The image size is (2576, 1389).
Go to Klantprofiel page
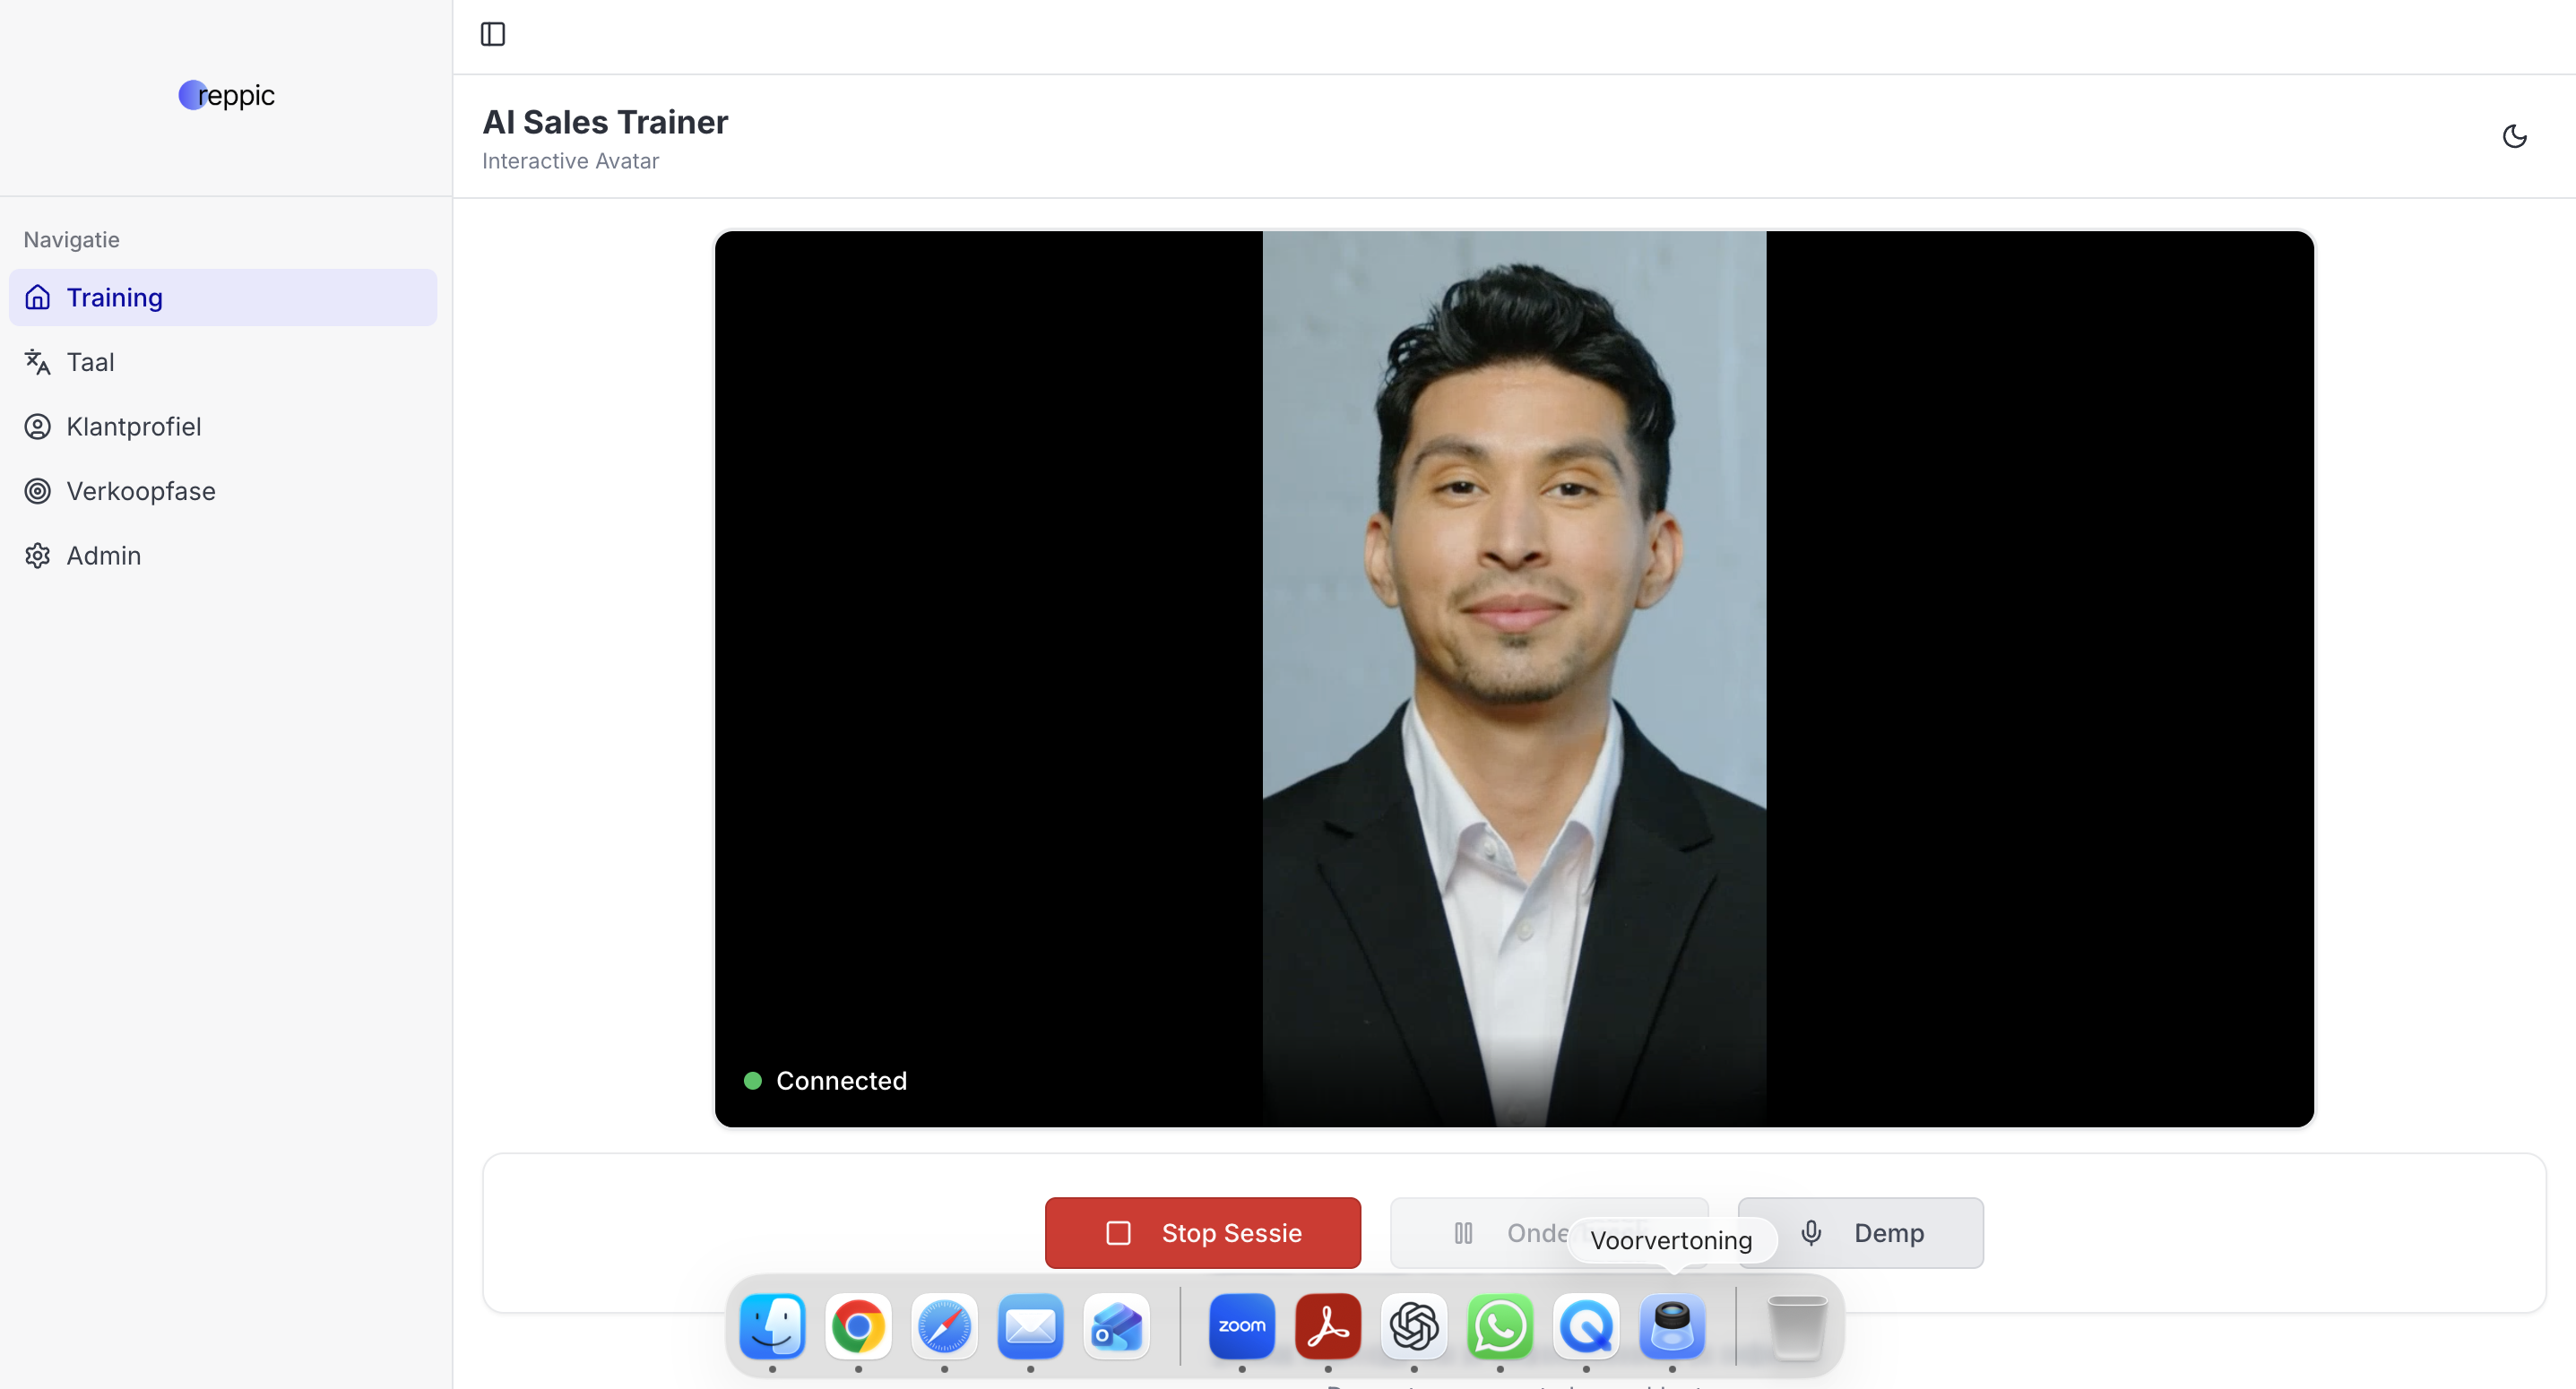pyautogui.click(x=133, y=427)
